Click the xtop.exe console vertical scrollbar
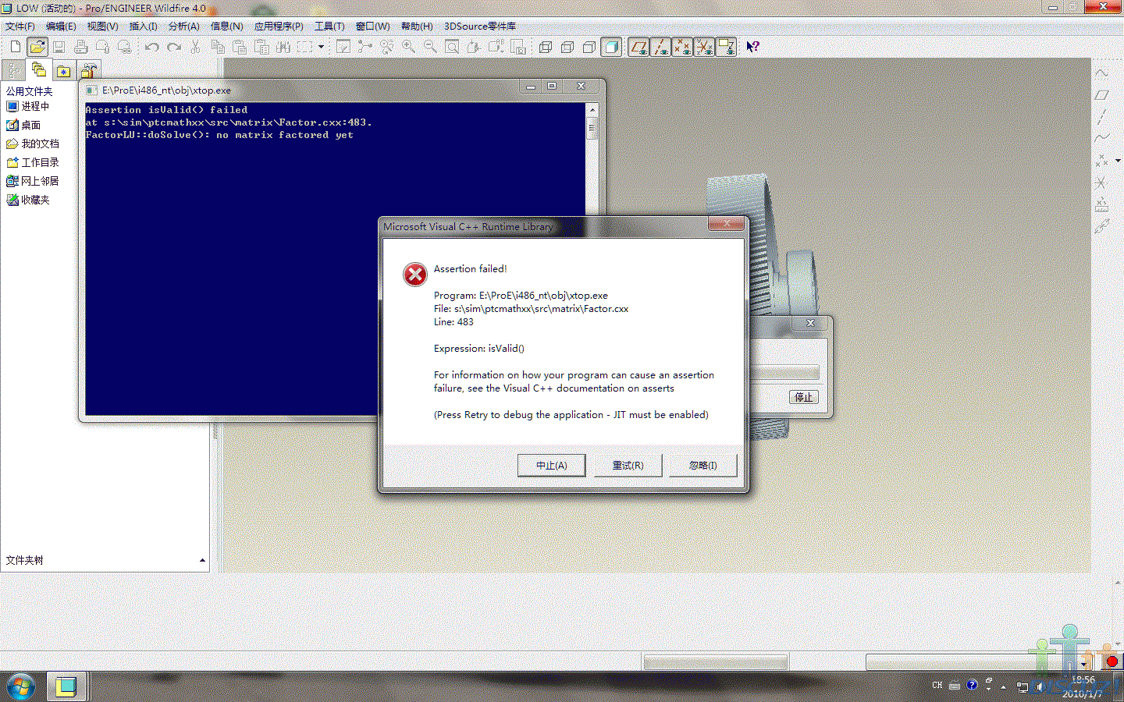This screenshot has height=702, width=1124. (x=592, y=128)
